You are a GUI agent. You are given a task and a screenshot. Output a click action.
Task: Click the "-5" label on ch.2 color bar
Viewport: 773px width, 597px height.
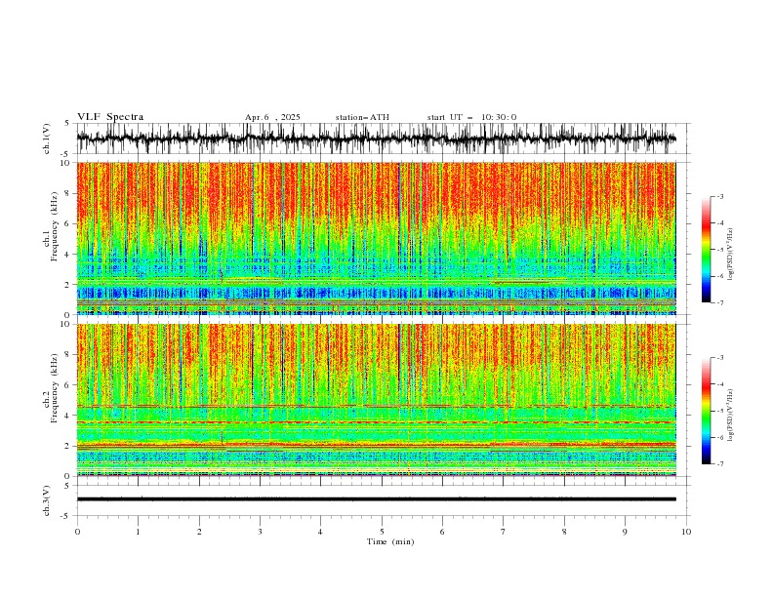720,411
